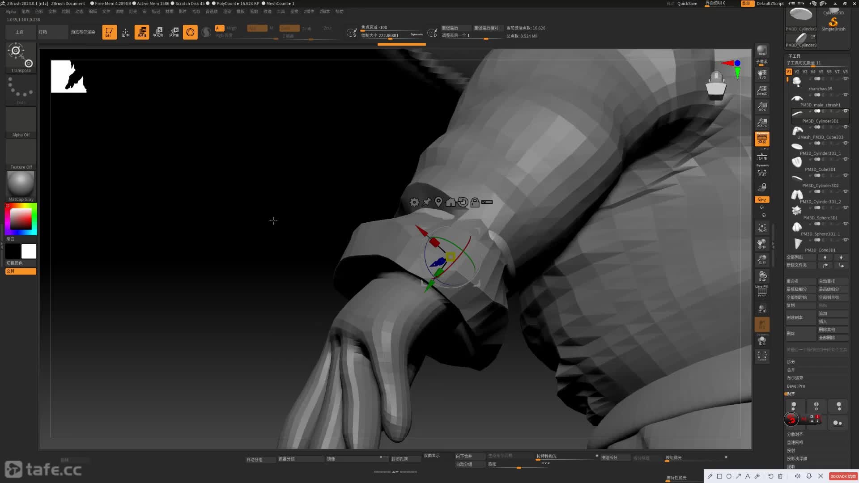The image size is (859, 483).
Task: Toggle the XYZ rotation mode button
Action: point(762,199)
